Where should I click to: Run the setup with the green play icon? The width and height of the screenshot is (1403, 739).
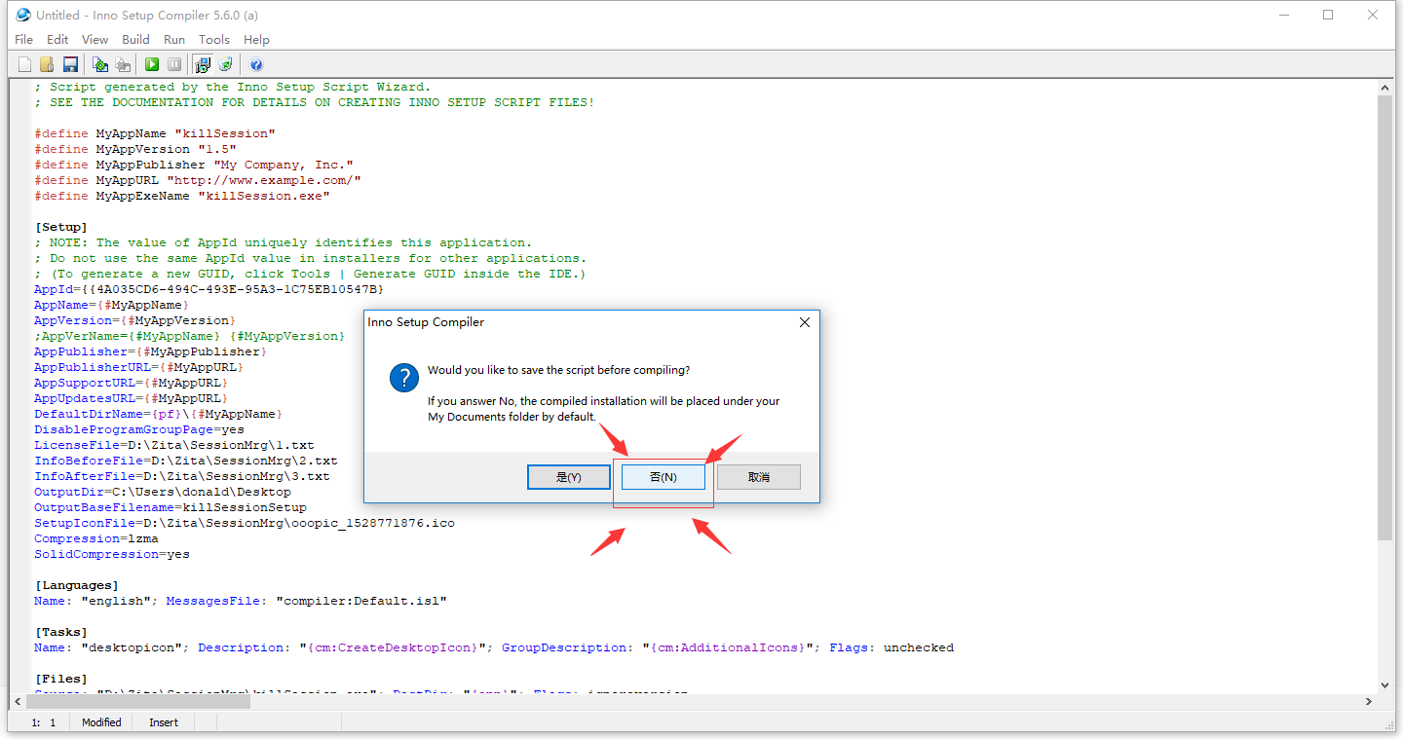click(x=152, y=64)
